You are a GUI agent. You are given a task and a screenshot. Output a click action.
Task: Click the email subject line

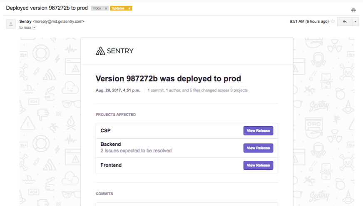[x=47, y=8]
